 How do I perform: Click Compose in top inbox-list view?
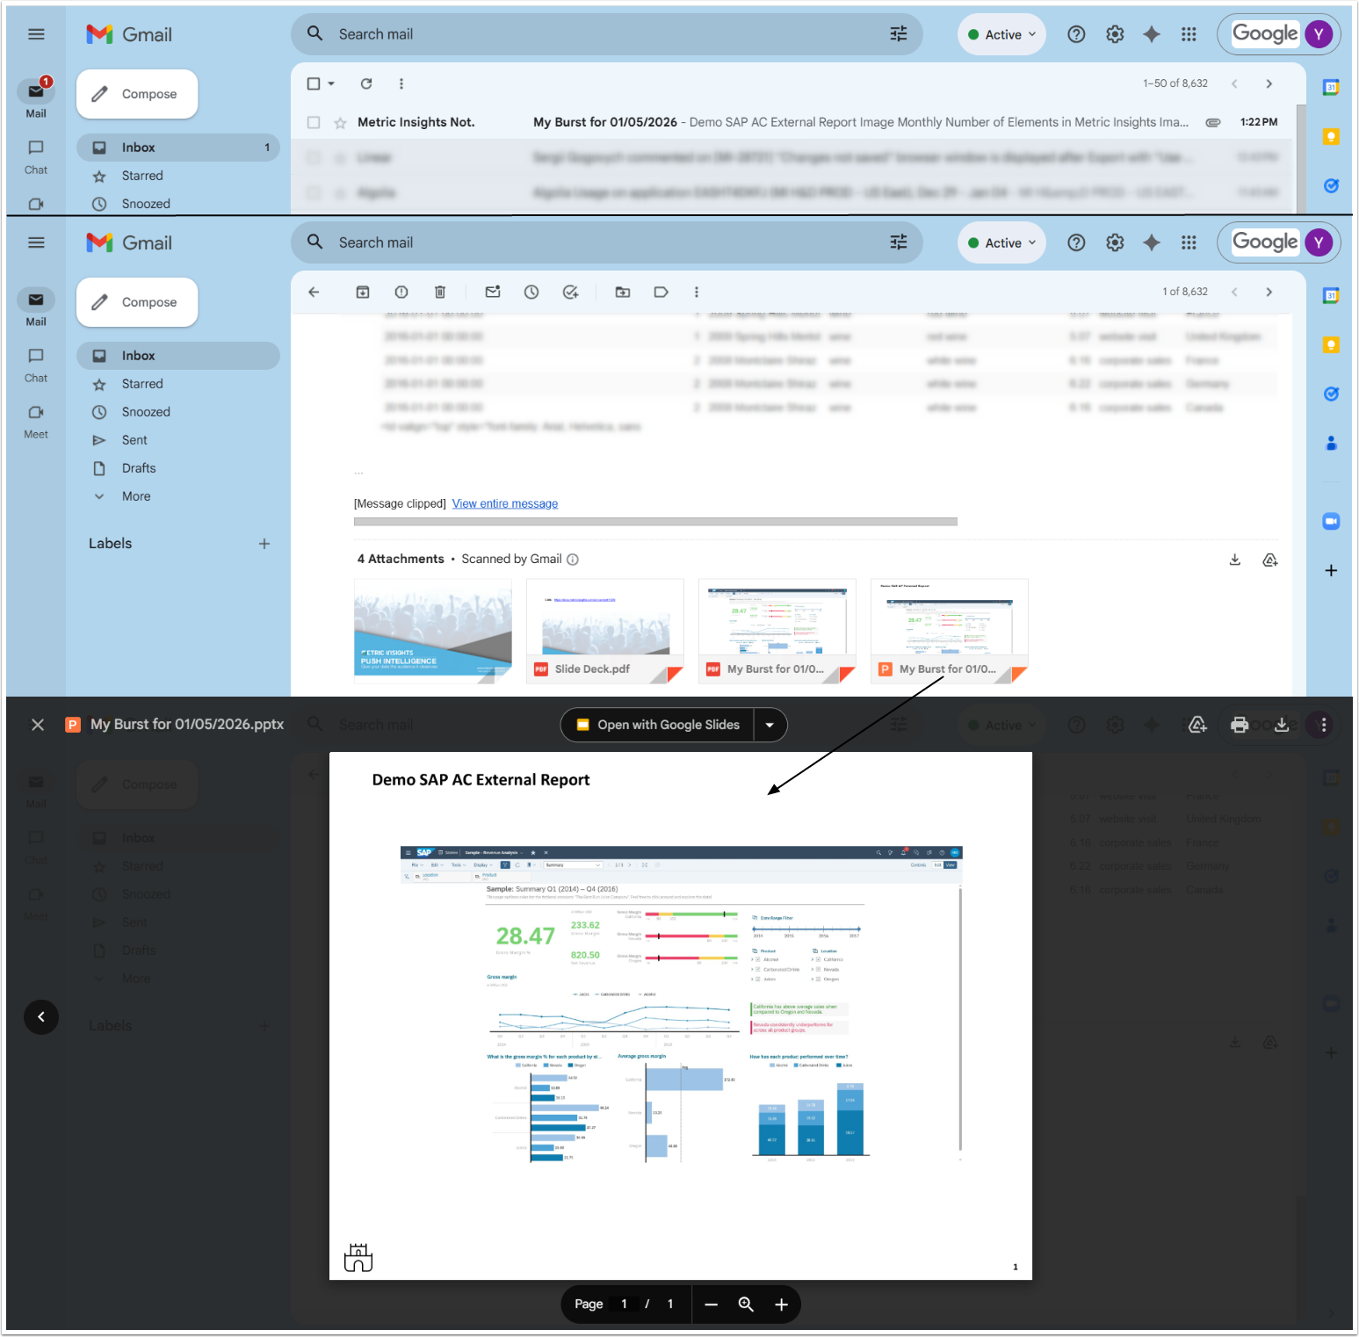coord(137,94)
